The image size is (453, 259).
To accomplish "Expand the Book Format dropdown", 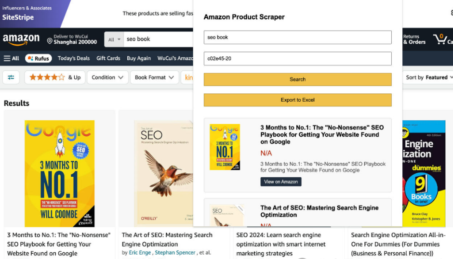I will [154, 77].
